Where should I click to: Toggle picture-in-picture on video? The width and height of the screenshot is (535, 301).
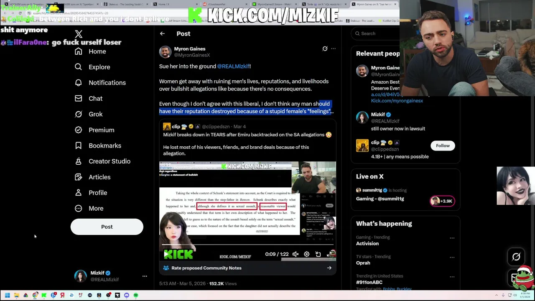point(318,254)
